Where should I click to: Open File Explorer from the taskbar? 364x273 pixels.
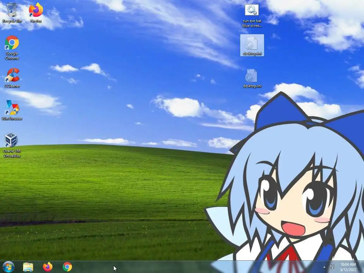click(28, 267)
